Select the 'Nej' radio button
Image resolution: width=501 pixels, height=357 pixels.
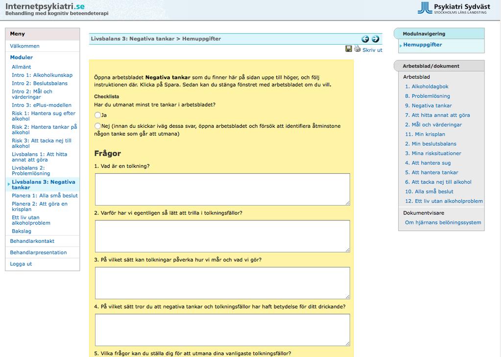[x=97, y=126]
